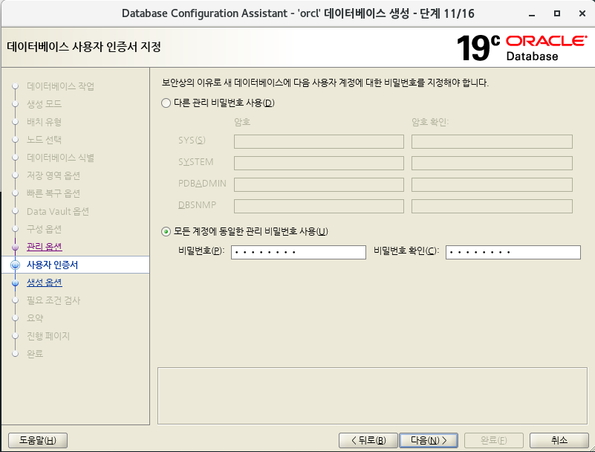Click SYS confirm password field
This screenshot has height=452, width=595.
492,142
